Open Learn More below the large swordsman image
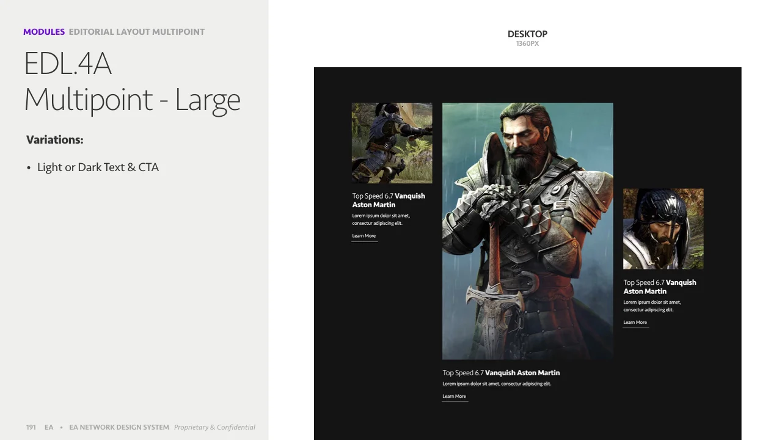The width and height of the screenshot is (782, 440). coord(454,396)
